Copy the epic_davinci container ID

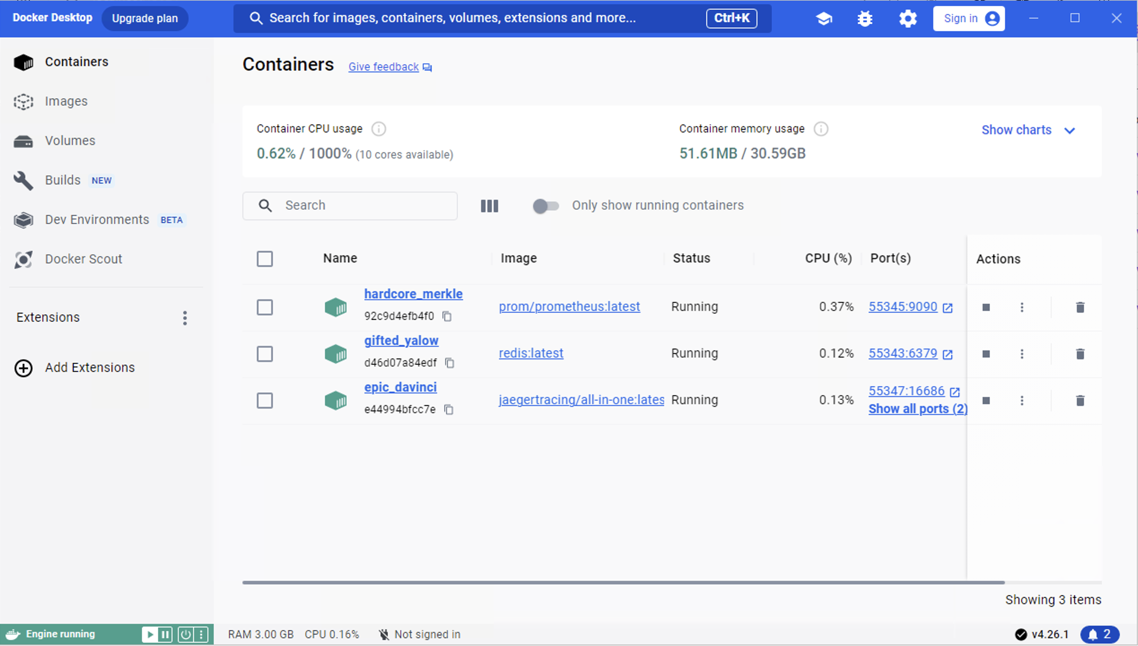pyautogui.click(x=448, y=409)
